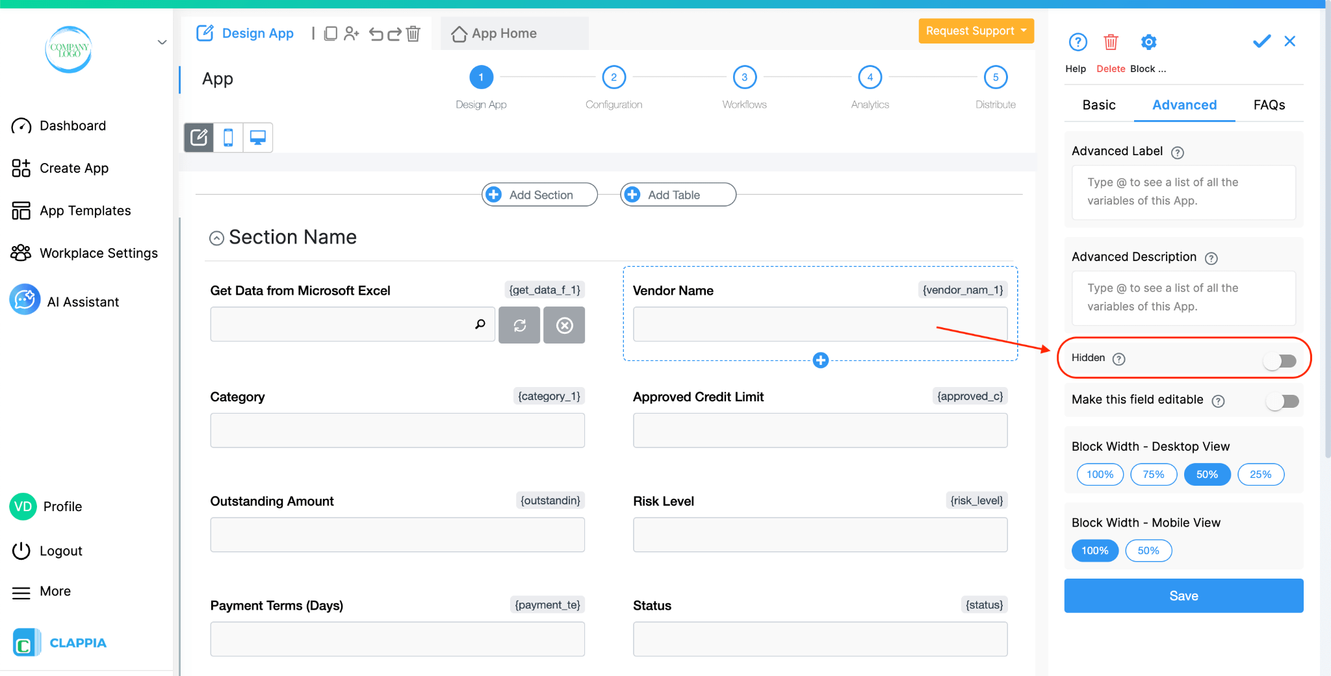Click the Clappia logo
Viewport: 1331px width, 676px height.
(60, 642)
